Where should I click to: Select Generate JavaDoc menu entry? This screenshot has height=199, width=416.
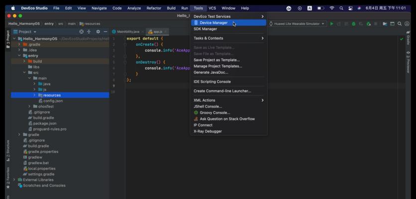point(228,72)
